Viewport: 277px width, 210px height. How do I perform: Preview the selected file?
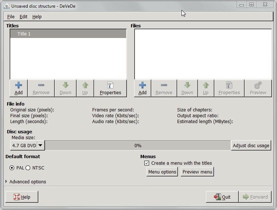[258, 88]
